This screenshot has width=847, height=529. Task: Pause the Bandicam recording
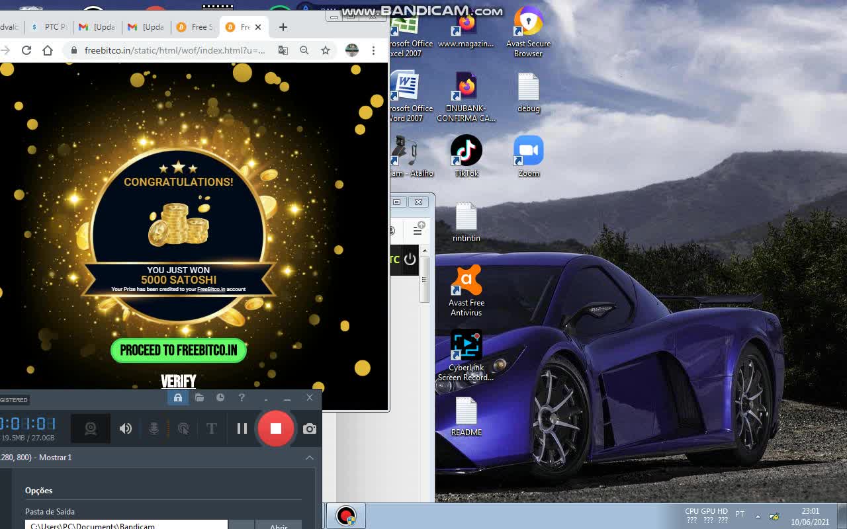tap(242, 428)
